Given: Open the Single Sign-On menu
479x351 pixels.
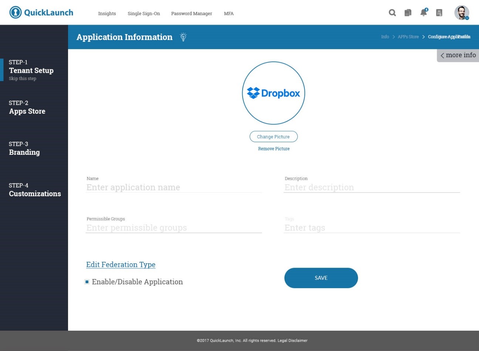Looking at the screenshot, I should 144,13.
